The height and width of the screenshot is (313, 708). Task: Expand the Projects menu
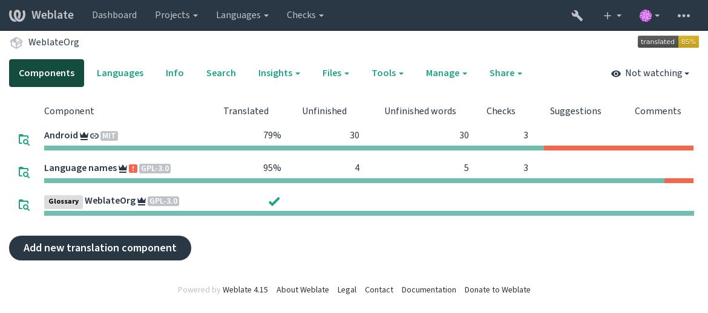coord(177,15)
